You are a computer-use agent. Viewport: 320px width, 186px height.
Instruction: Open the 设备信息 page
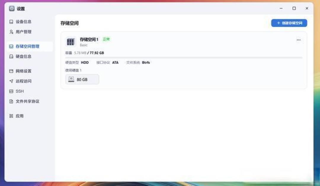coord(30,22)
